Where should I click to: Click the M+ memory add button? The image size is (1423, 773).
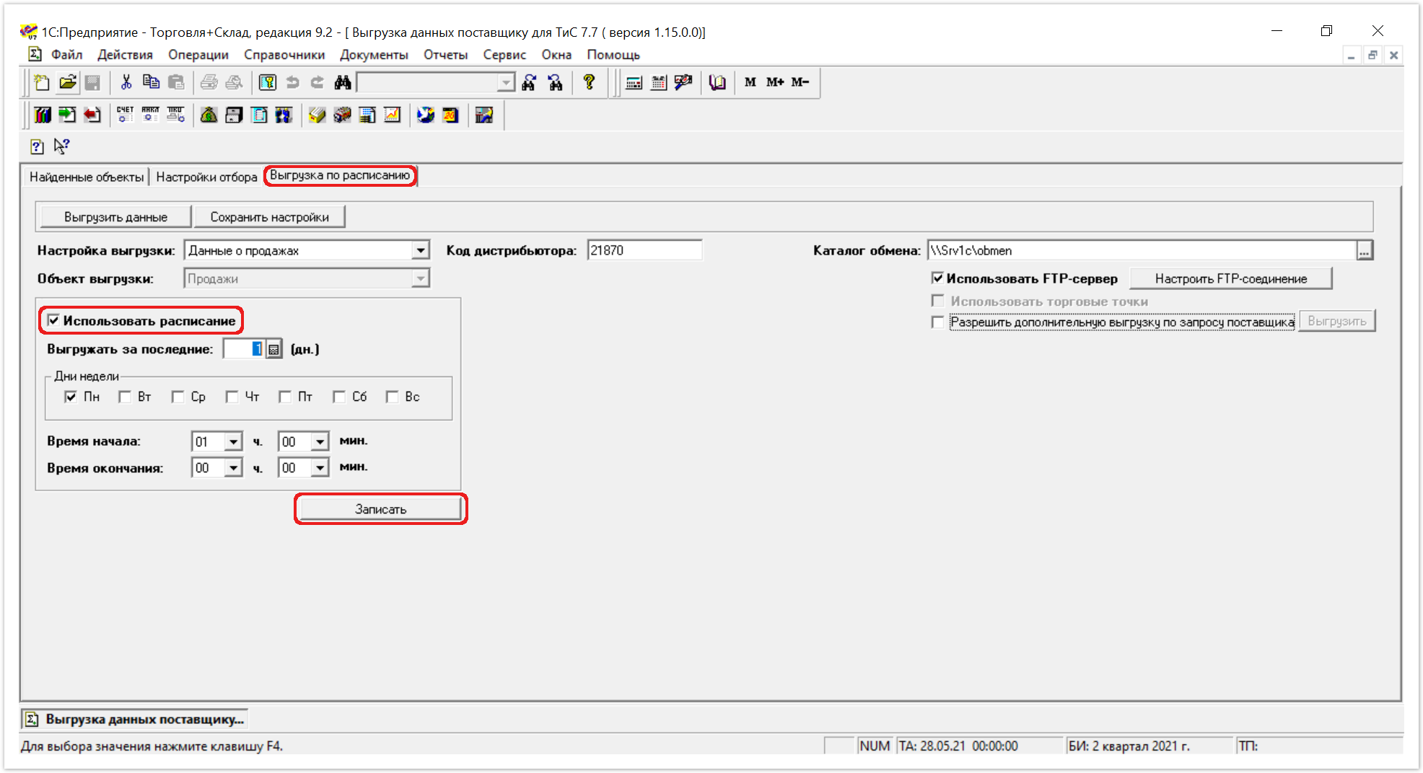[775, 82]
